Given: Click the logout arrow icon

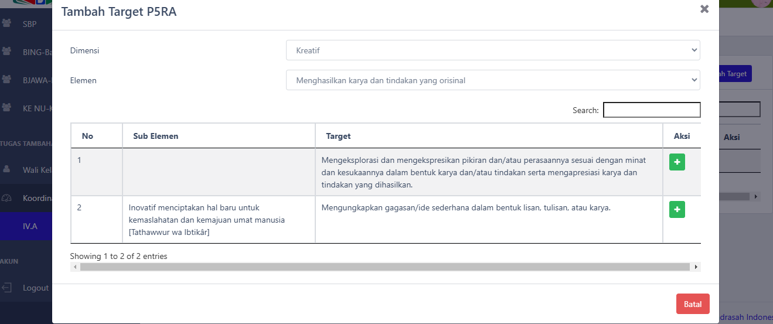Looking at the screenshot, I should pos(7,288).
